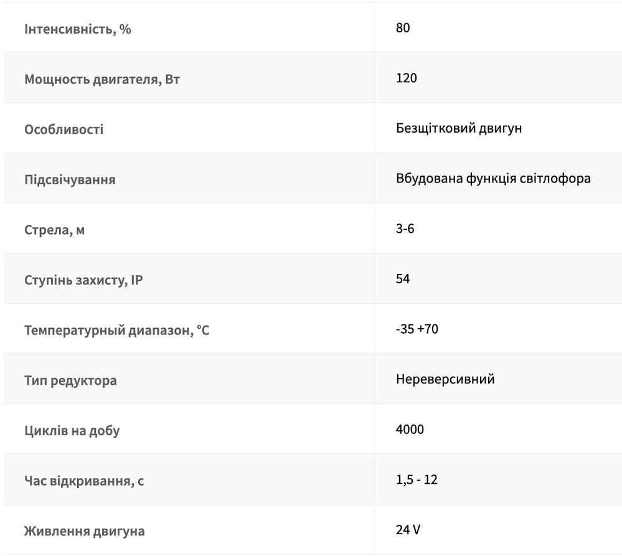622x556 pixels.
Task: Select the intensity value 80
Action: (x=403, y=28)
